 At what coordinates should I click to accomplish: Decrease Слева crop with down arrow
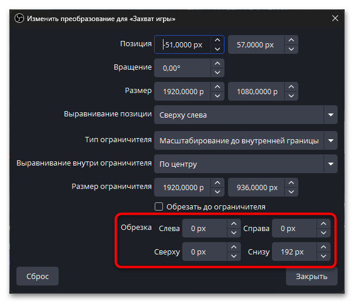(x=234, y=233)
